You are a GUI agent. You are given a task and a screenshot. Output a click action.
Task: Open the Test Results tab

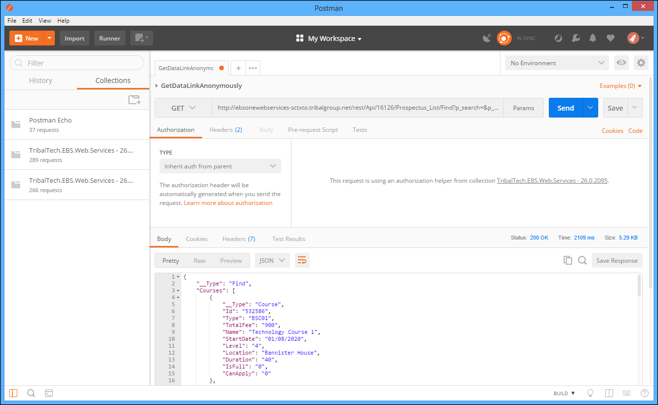pyautogui.click(x=288, y=239)
